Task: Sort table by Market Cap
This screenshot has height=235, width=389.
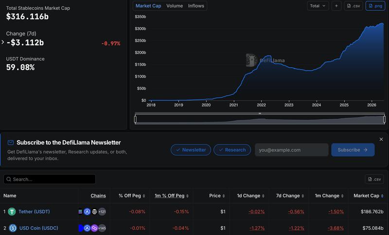Action: pyautogui.click(x=369, y=196)
